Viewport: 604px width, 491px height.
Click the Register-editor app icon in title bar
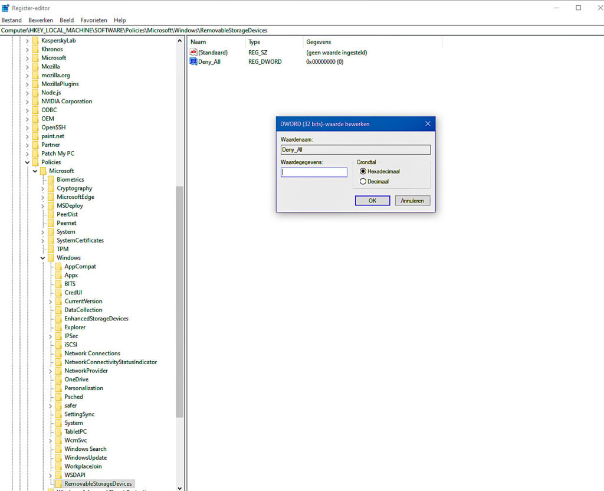coord(5,8)
